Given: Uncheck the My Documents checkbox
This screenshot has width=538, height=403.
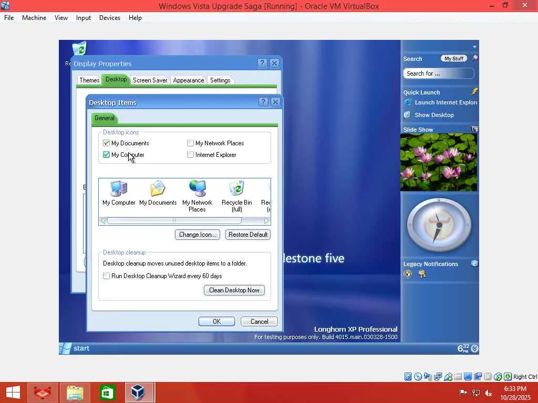Looking at the screenshot, I should point(106,143).
